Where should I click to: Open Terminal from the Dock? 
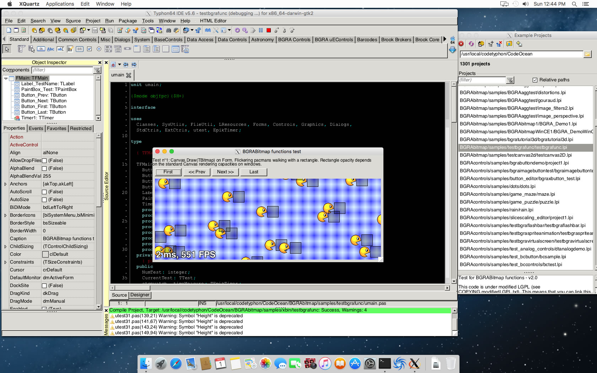pos(384,363)
